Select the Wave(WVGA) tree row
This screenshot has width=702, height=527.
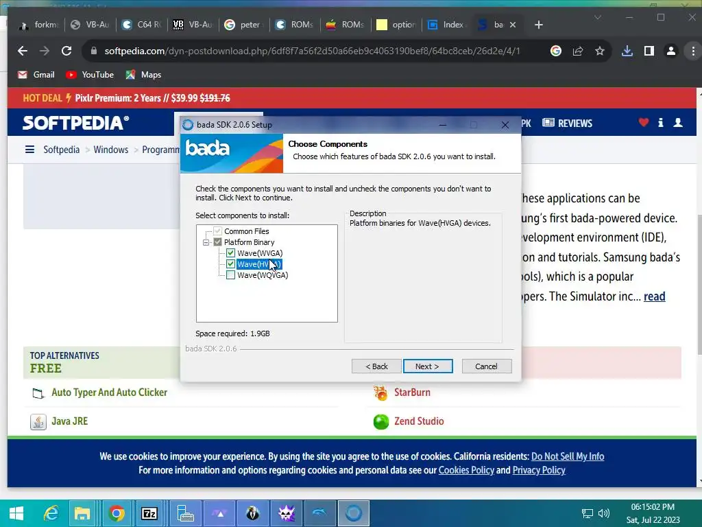[260, 253]
